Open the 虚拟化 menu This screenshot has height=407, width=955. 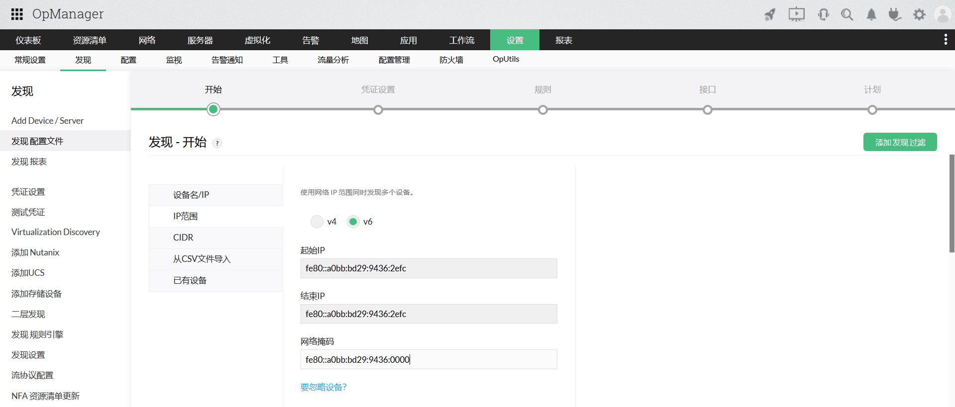coord(257,40)
